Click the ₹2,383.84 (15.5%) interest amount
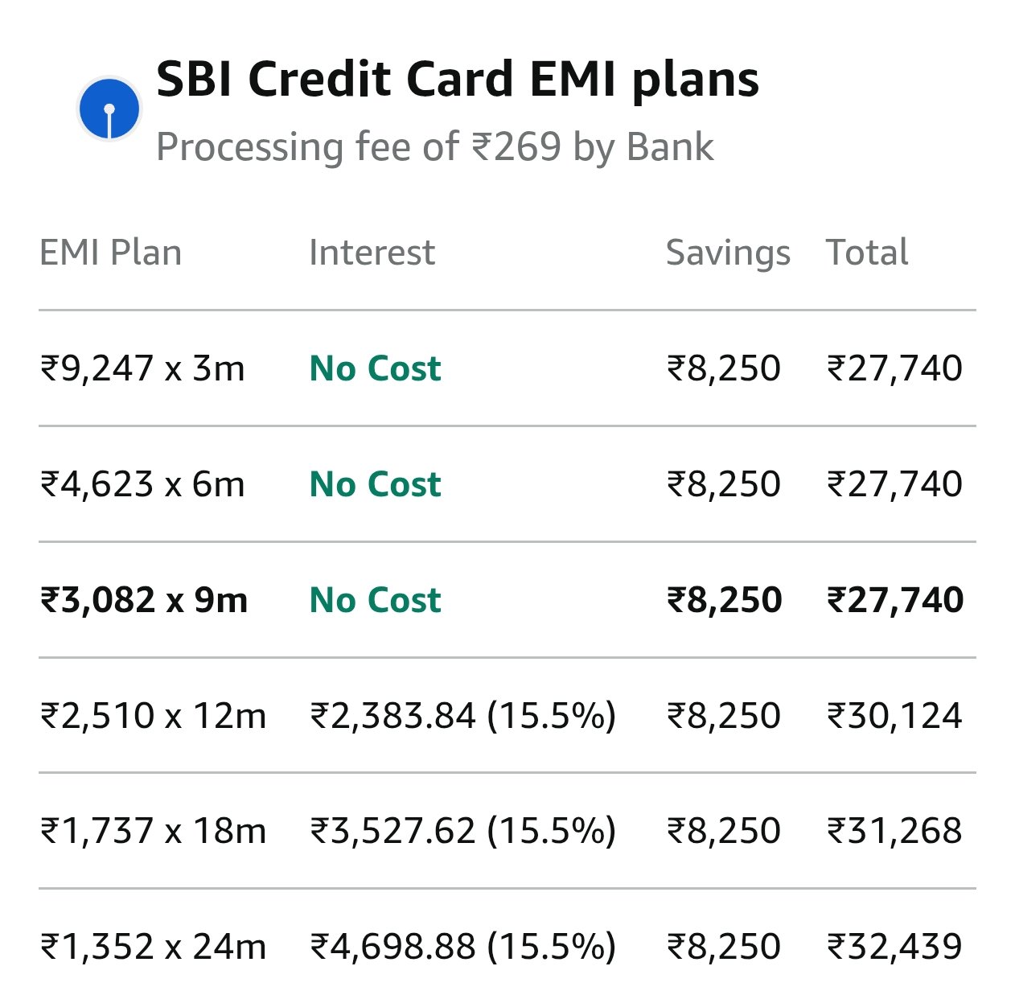This screenshot has width=1015, height=995. (x=462, y=716)
